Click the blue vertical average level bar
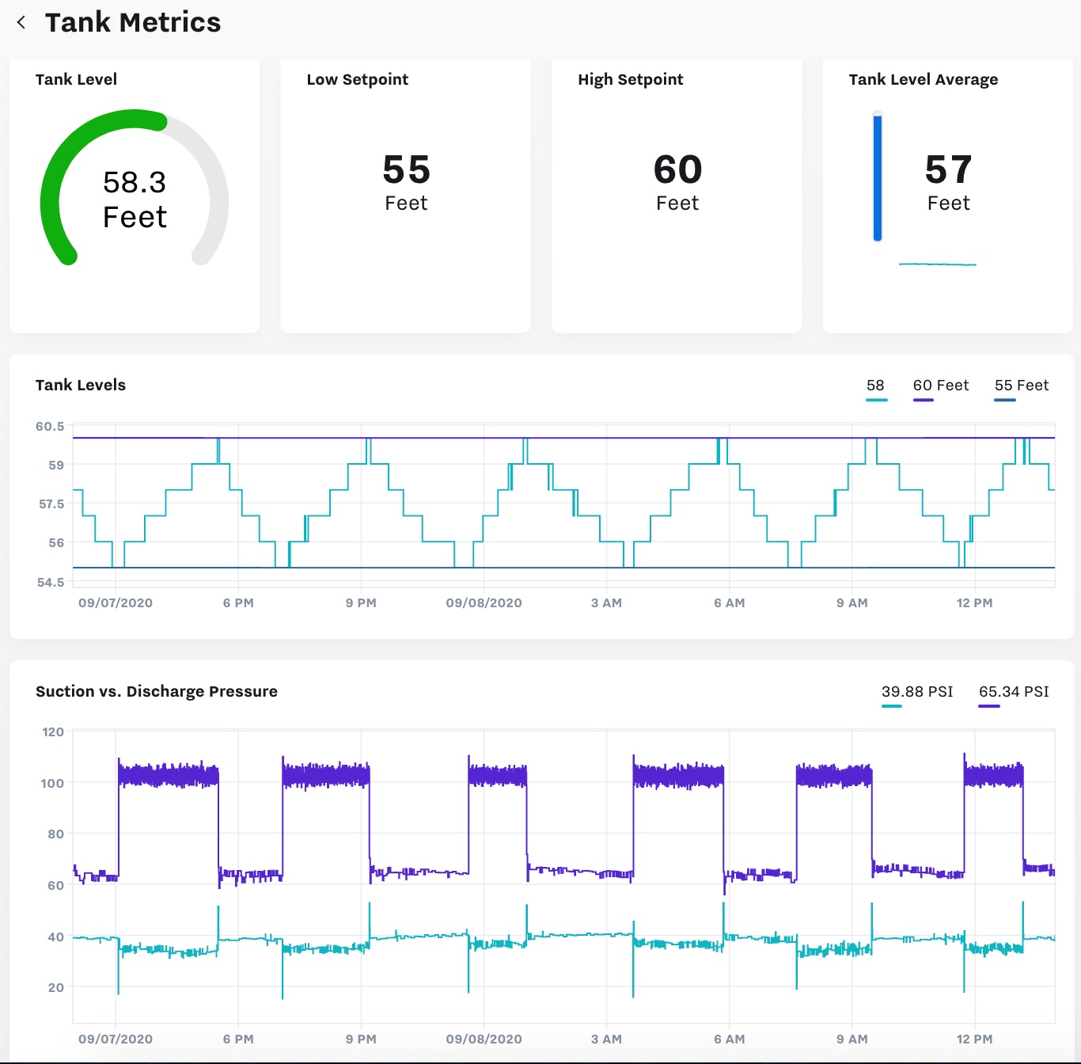The height and width of the screenshot is (1064, 1081). coord(877,177)
